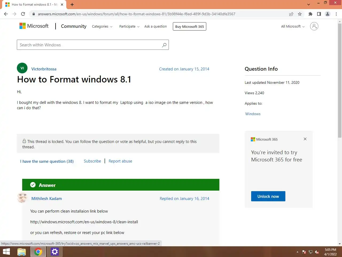342x257 pixels.
Task: Focus the Search within Windows field
Action: tap(93, 45)
